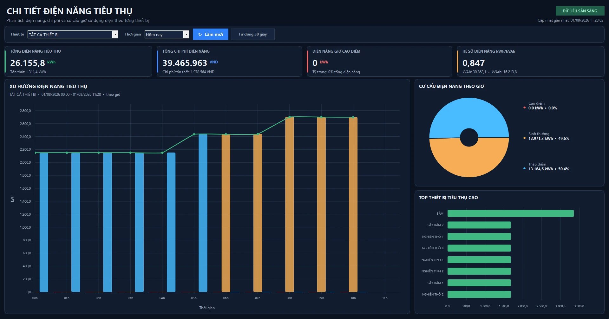Click the "kVAh: 30.868,1" value
The height and width of the screenshot is (319, 609).
point(474,72)
